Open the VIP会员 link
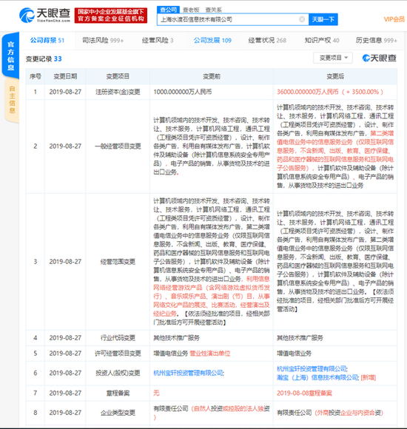 click(394, 19)
